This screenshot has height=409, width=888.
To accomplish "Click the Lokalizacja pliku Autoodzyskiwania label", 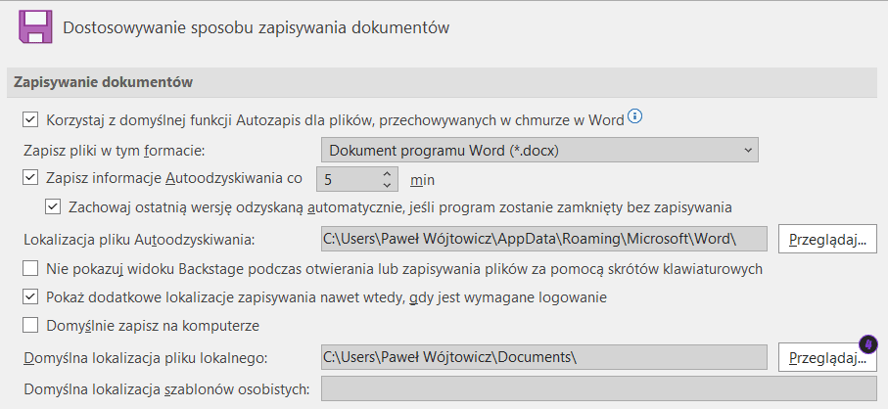I will tap(140, 240).
